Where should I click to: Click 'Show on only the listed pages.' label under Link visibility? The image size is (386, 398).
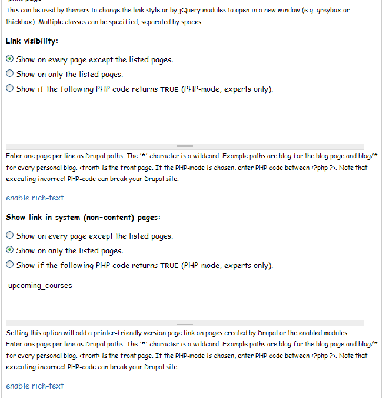pos(69,75)
